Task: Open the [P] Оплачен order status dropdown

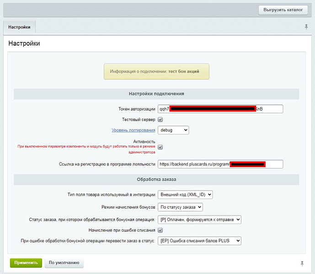Action: tap(199, 220)
